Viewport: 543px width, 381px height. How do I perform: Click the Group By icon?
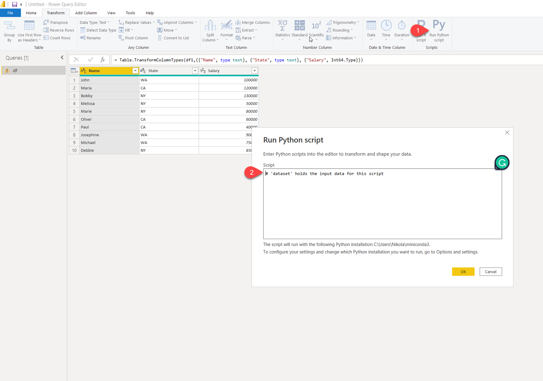(9, 25)
